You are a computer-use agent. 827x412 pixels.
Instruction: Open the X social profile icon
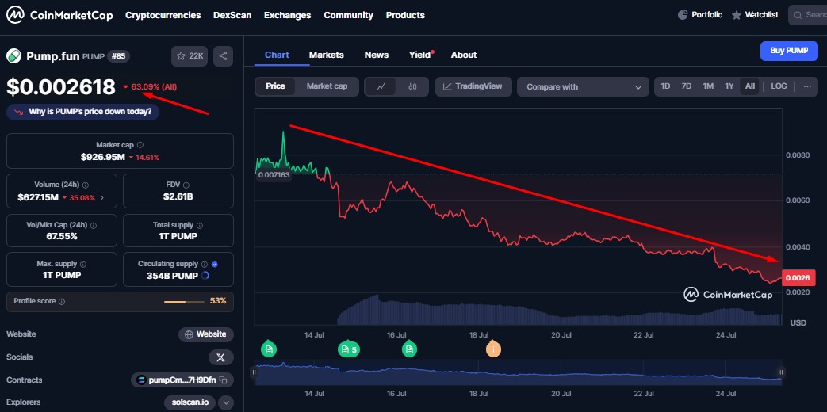point(220,357)
